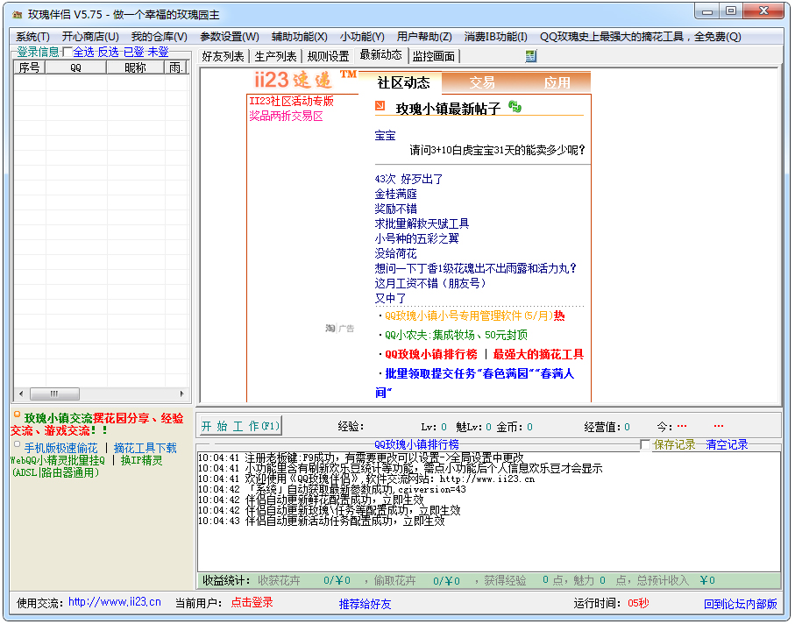Image resolution: width=795 pixels, height=624 pixels.
Task: Open the QQ玫瑰史上最强大的摘花工具 menu
Action: [x=641, y=37]
